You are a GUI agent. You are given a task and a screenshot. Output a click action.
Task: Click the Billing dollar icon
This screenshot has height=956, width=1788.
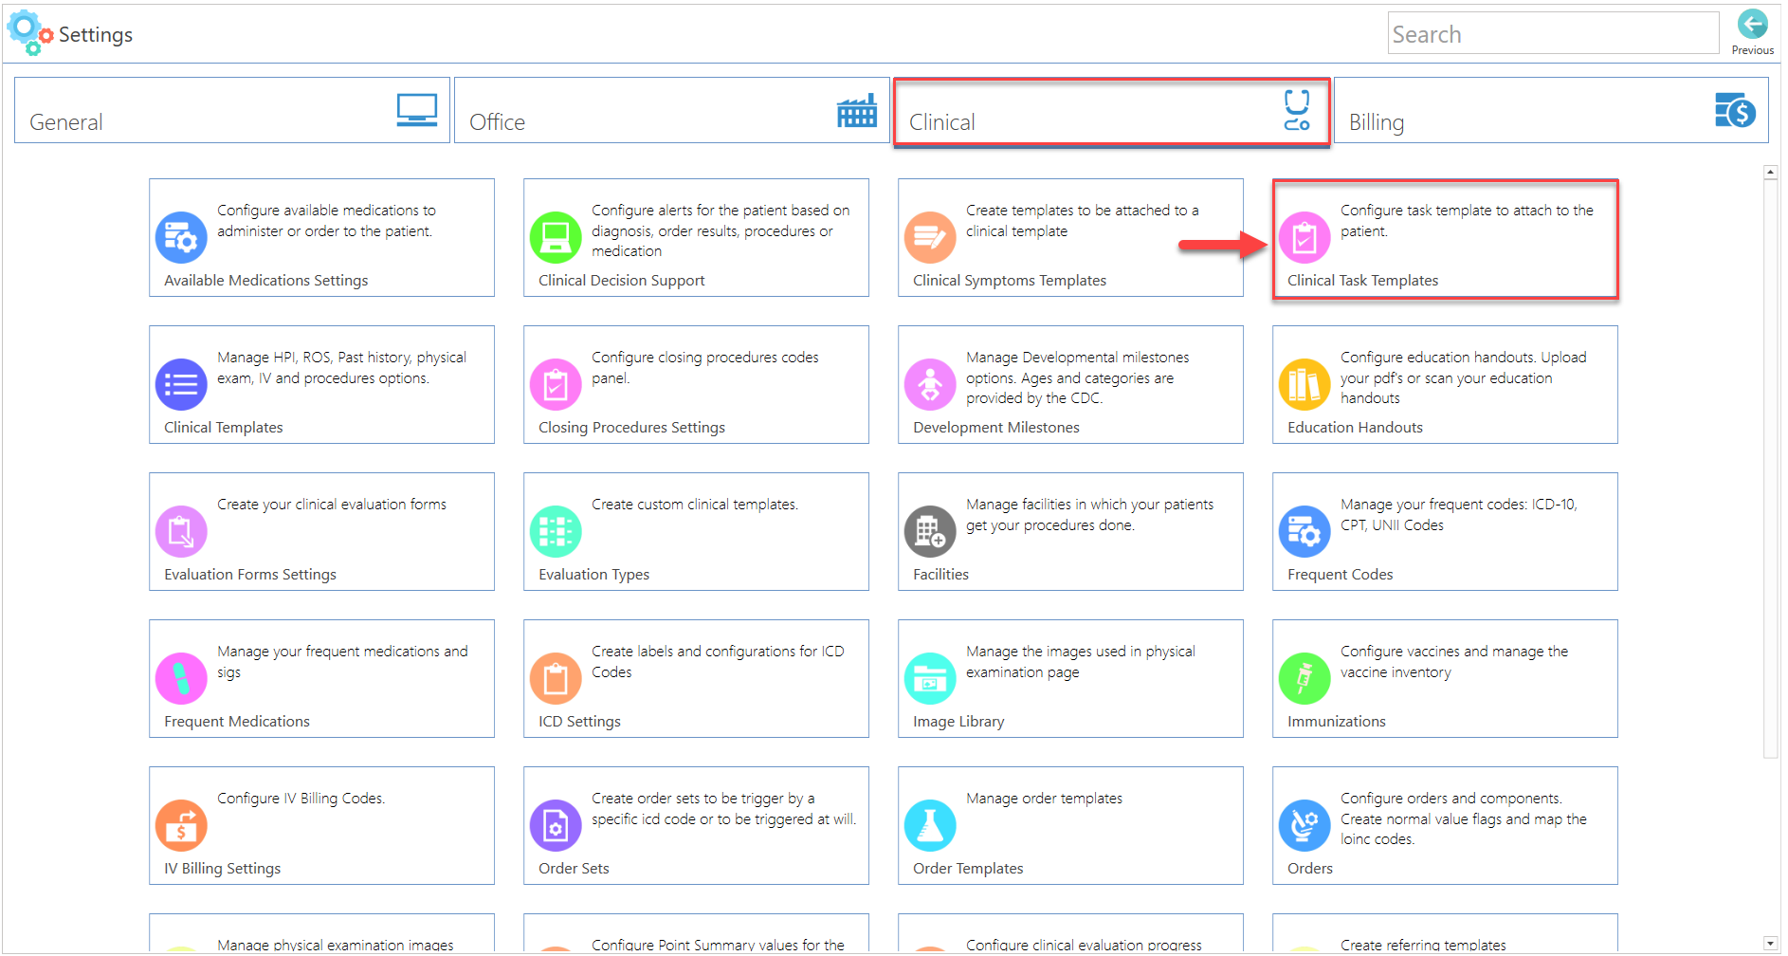[1735, 110]
